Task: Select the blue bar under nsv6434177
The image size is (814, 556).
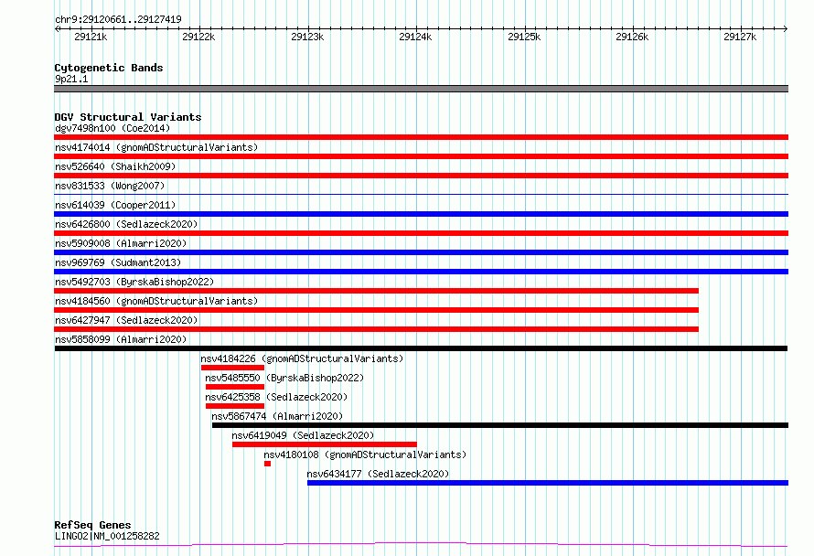Action: tap(548, 483)
